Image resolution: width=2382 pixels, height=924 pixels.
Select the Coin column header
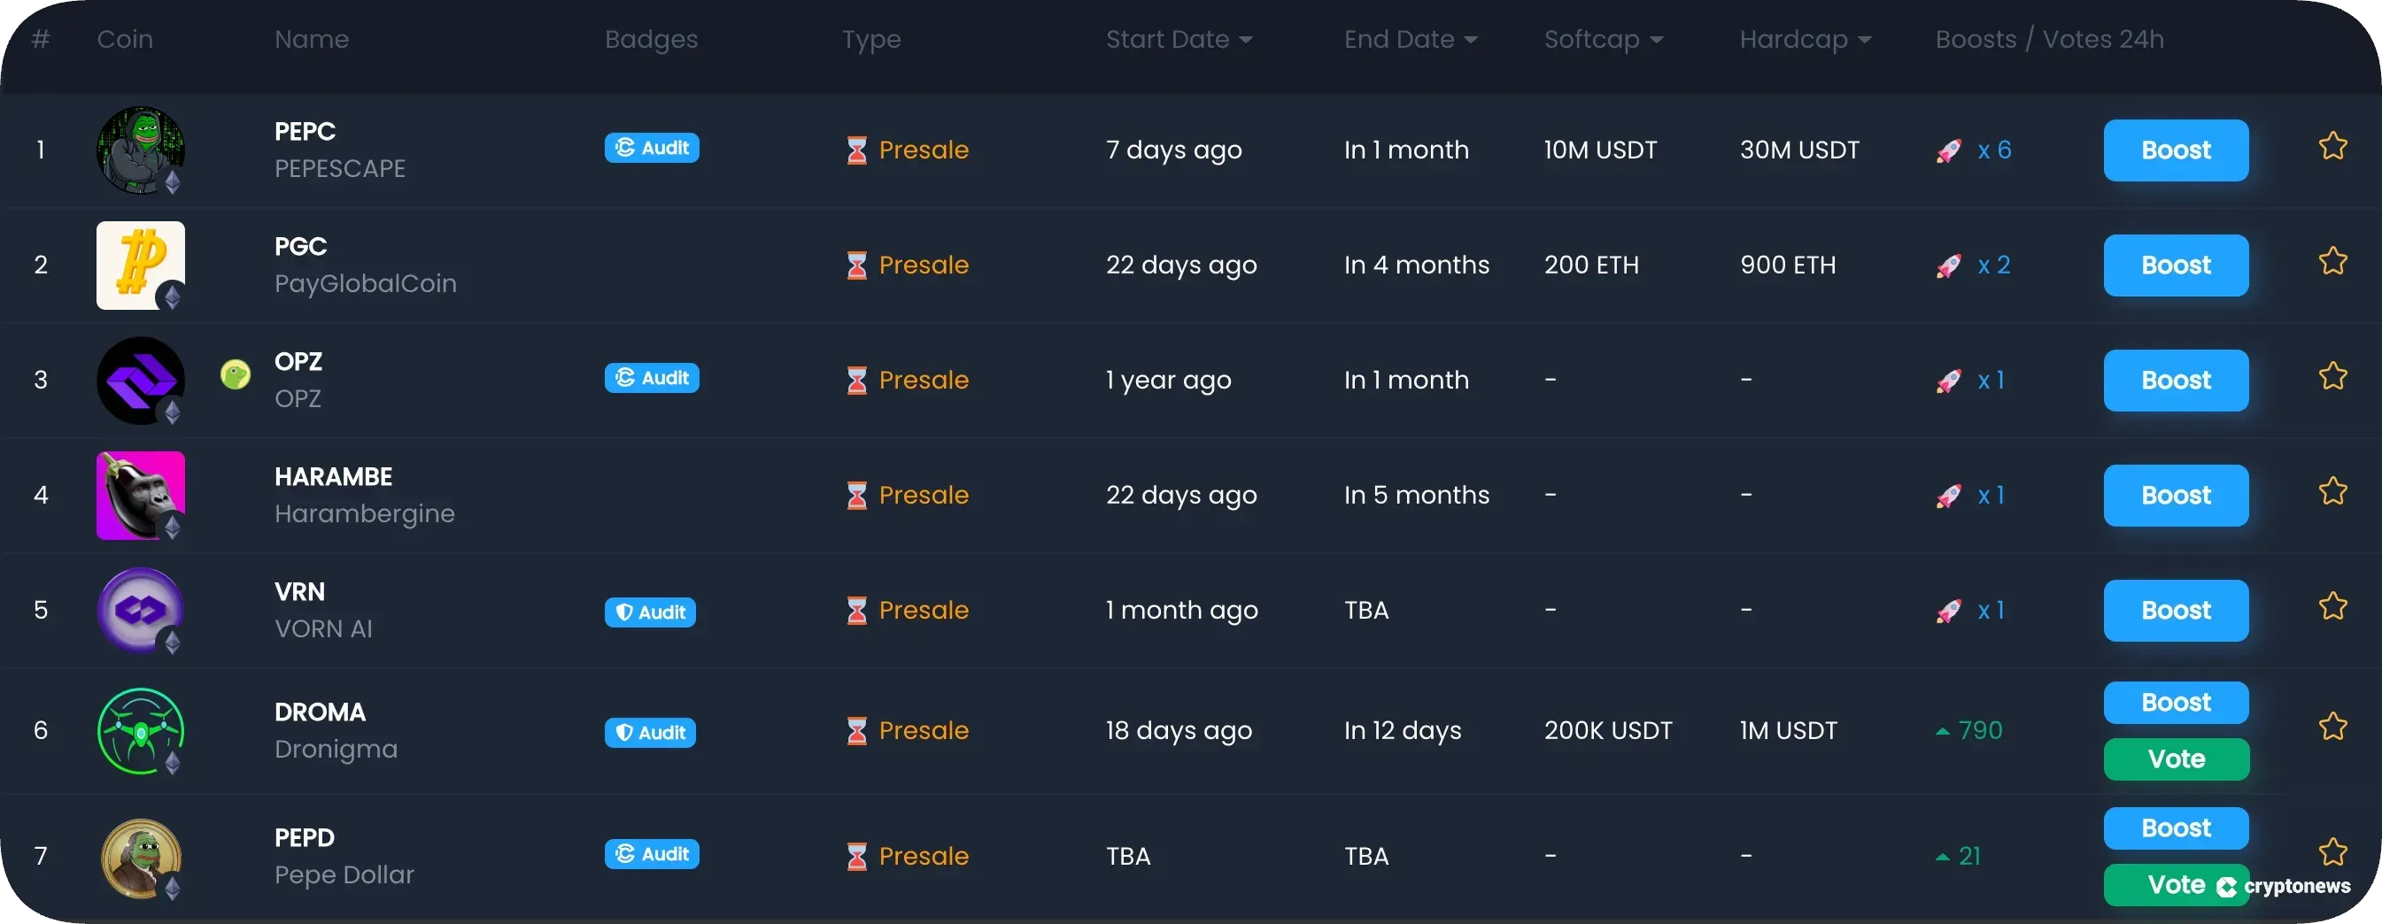click(125, 39)
